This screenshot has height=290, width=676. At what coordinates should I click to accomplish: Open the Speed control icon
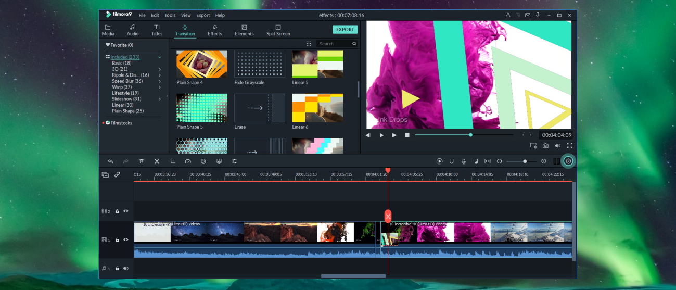point(188,161)
